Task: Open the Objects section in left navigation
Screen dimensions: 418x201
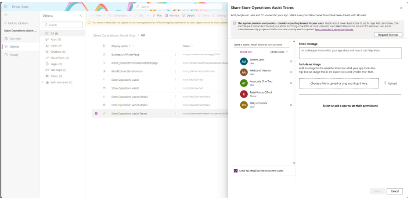Action: pos(14,47)
